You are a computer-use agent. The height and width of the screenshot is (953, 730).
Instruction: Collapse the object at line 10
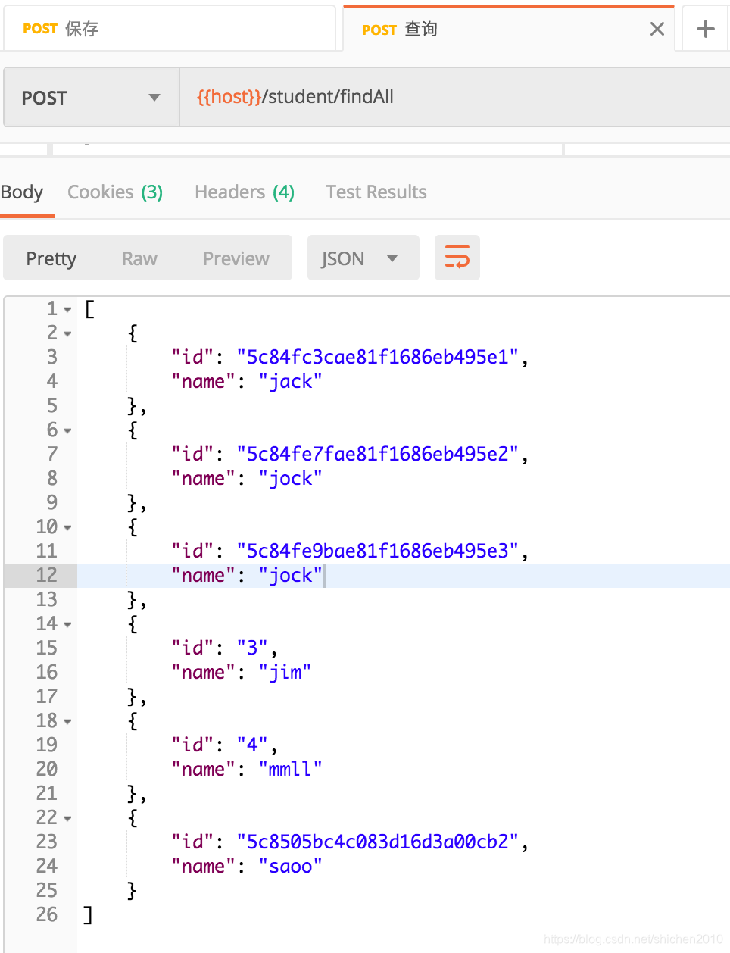click(67, 528)
